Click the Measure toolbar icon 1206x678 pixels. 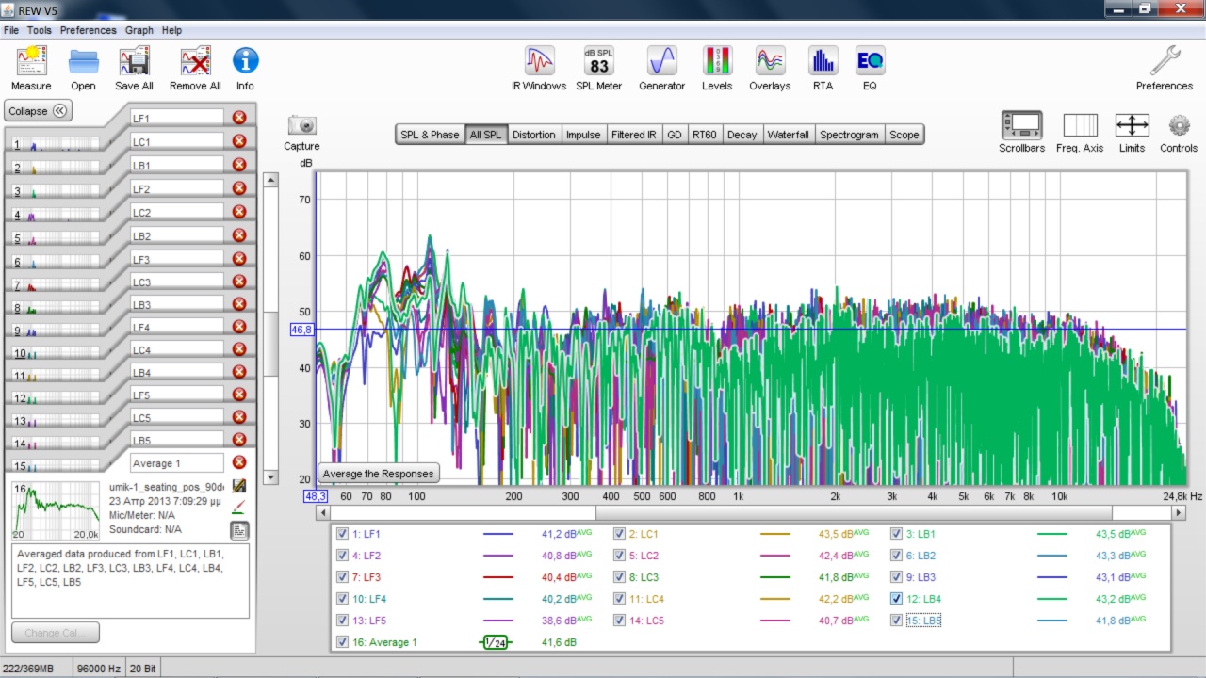tap(31, 62)
